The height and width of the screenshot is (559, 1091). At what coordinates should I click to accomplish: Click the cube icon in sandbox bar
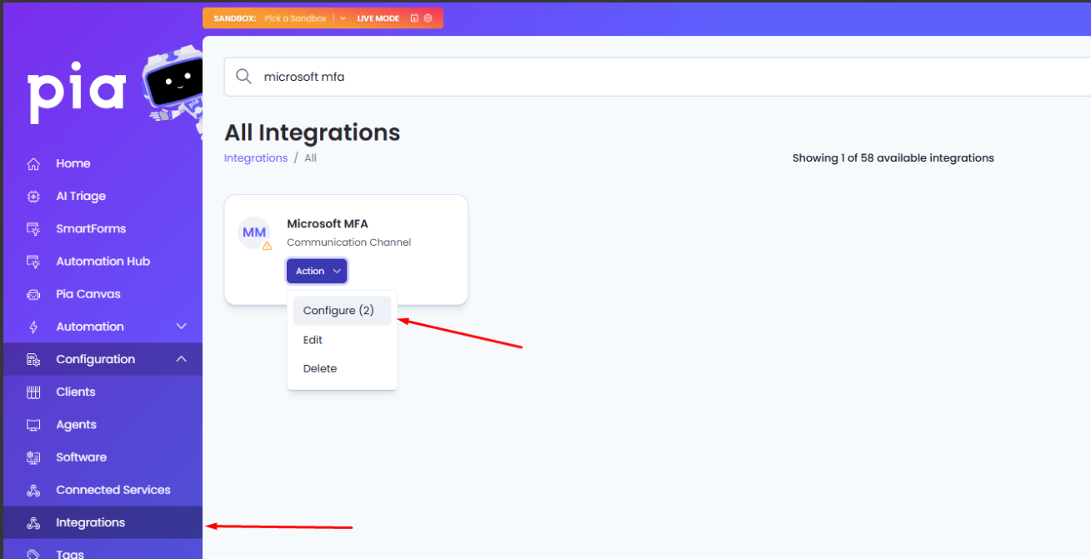click(428, 18)
